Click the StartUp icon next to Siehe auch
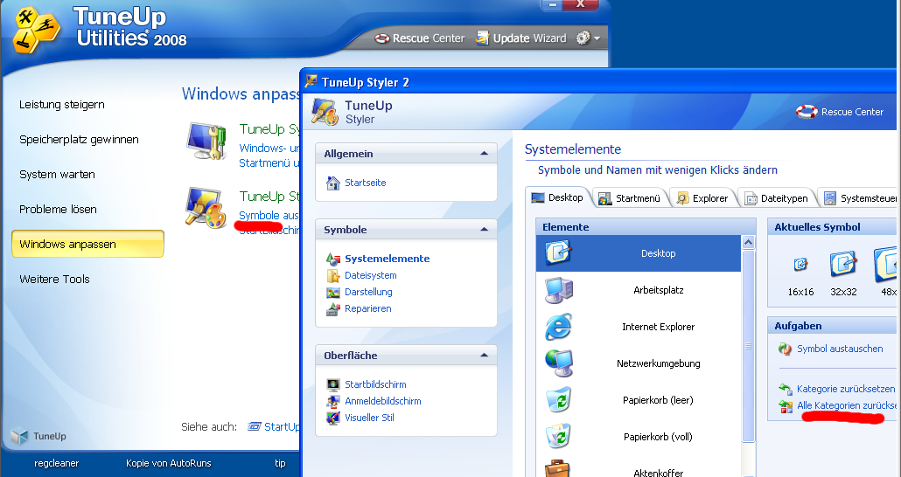The height and width of the screenshot is (477, 901). (254, 426)
